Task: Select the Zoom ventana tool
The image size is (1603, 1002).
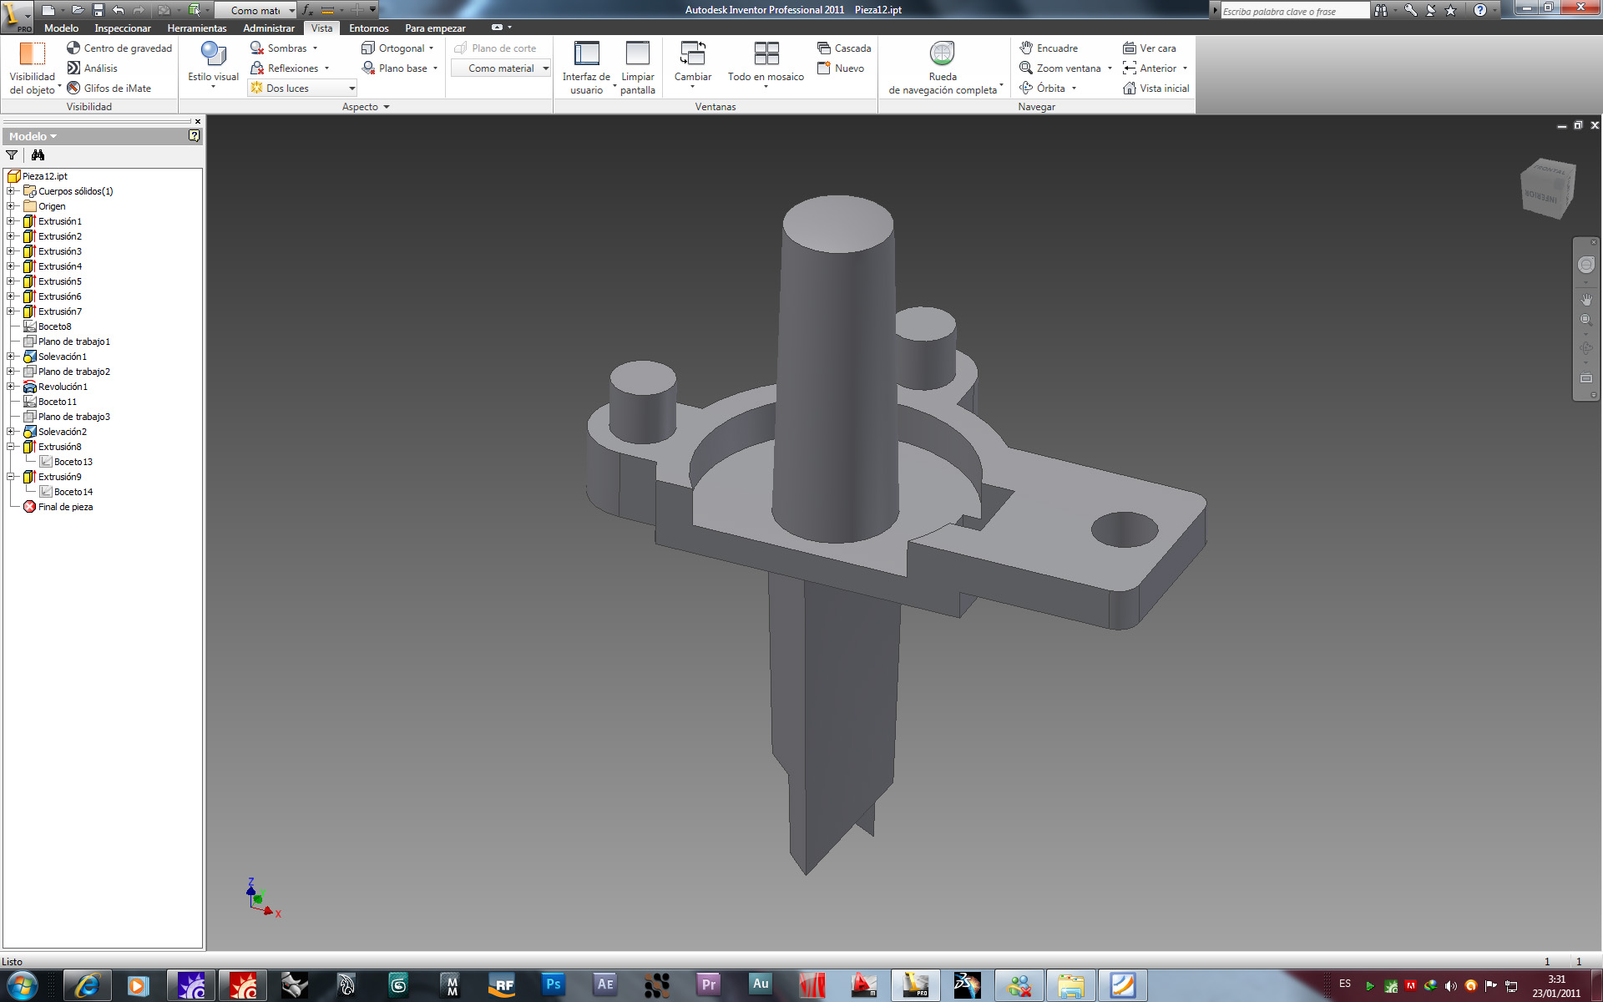Action: tap(1060, 68)
